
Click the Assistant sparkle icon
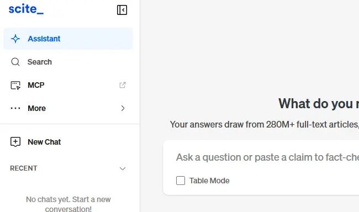(x=15, y=39)
